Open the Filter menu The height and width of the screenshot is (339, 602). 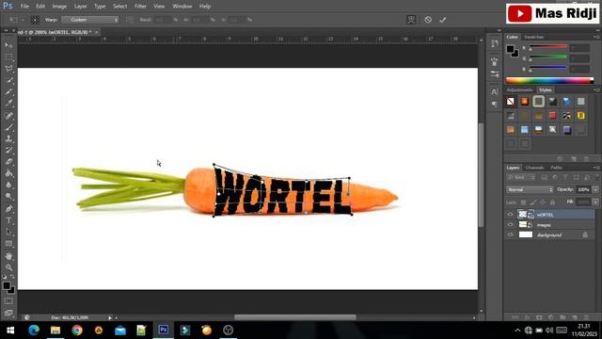coord(140,7)
